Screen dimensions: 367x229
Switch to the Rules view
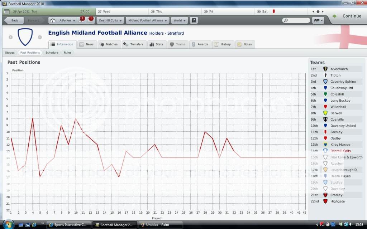tap(67, 53)
